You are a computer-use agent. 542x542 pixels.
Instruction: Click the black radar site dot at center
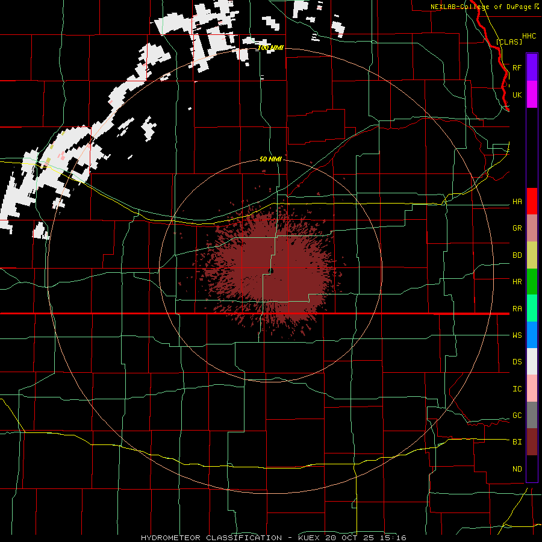tap(272, 270)
